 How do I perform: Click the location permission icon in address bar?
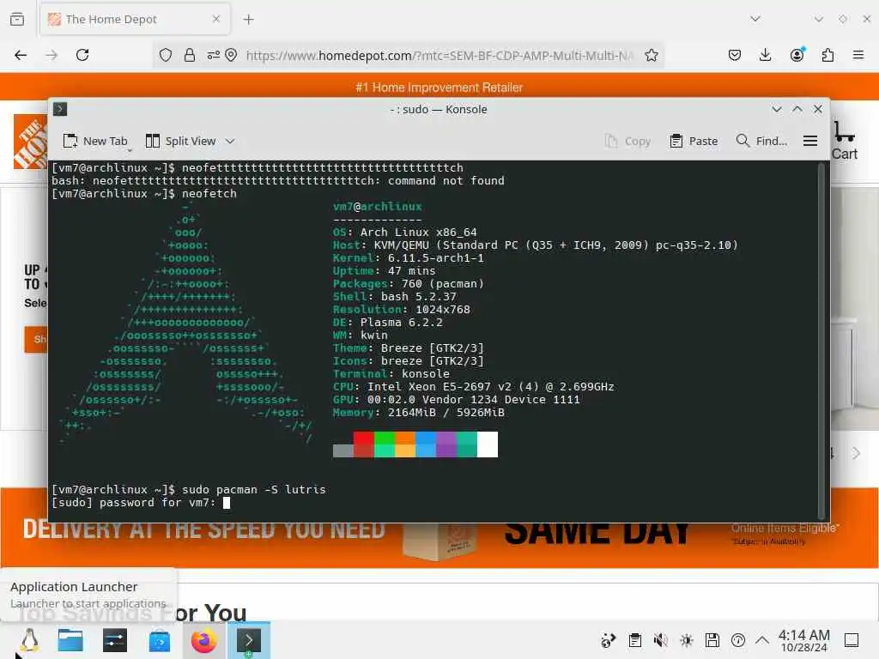point(231,55)
